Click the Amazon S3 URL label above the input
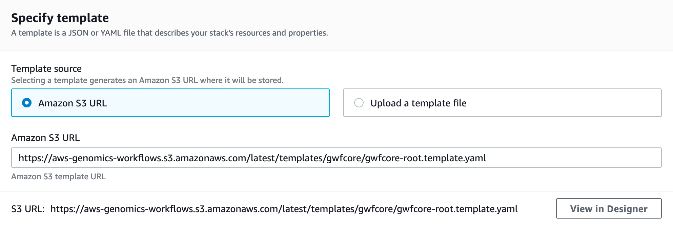The image size is (673, 225). [45, 138]
